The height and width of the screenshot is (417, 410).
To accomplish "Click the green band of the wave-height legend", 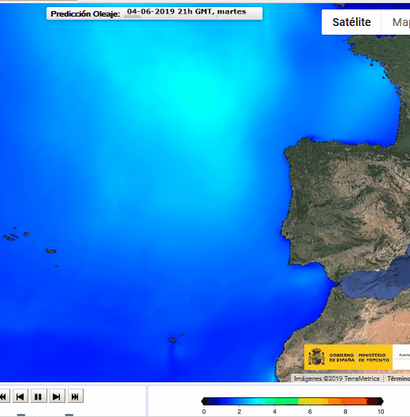I will 282,401.
